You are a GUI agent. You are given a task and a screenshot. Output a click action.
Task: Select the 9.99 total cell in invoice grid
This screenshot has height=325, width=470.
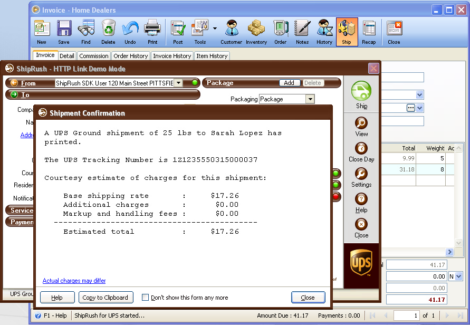tap(399, 158)
